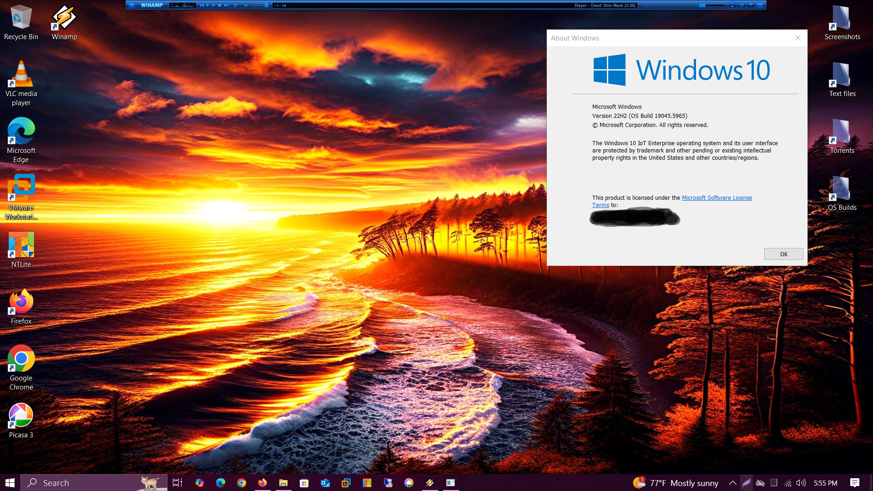Screen dimensions: 873x491
Task: Click the Winamp time display -1:19
Action: [280, 5]
